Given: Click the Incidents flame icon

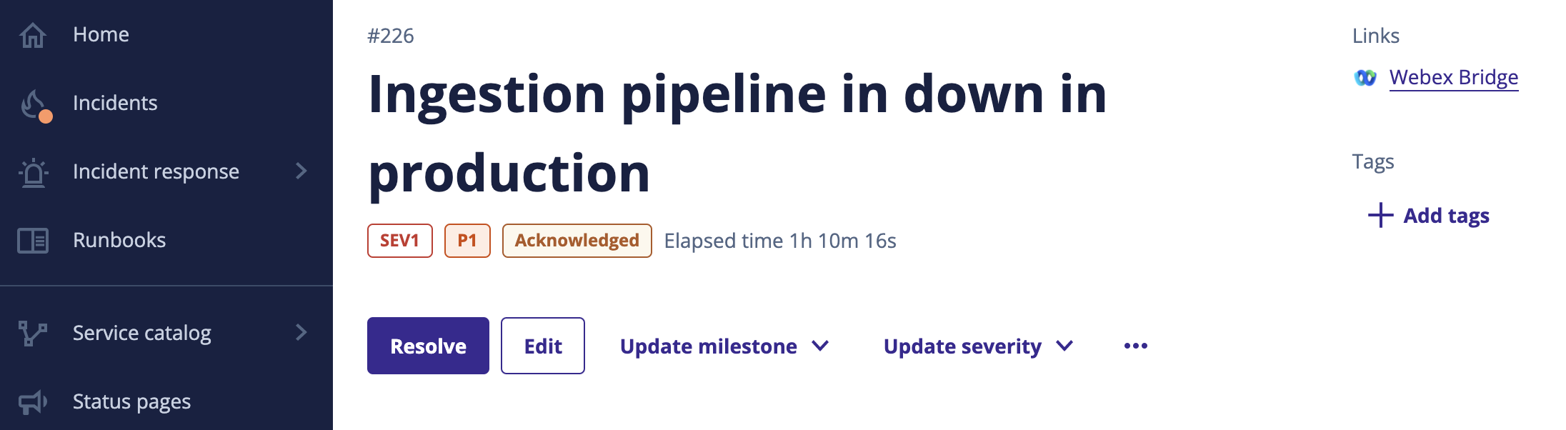Looking at the screenshot, I should click(34, 104).
